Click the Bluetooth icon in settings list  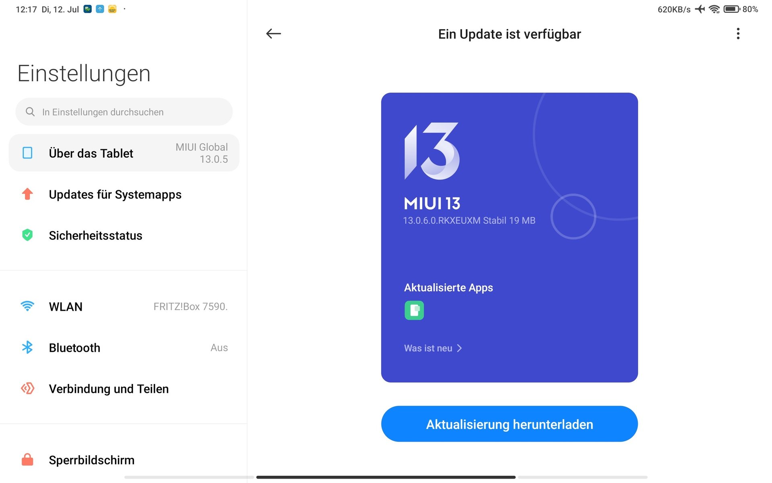27,347
